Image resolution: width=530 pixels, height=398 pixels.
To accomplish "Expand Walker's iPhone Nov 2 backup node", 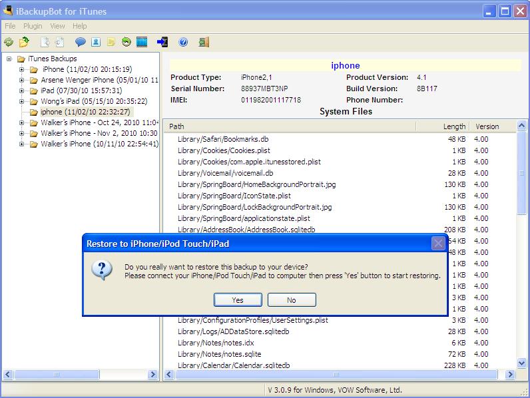I will click(x=21, y=134).
